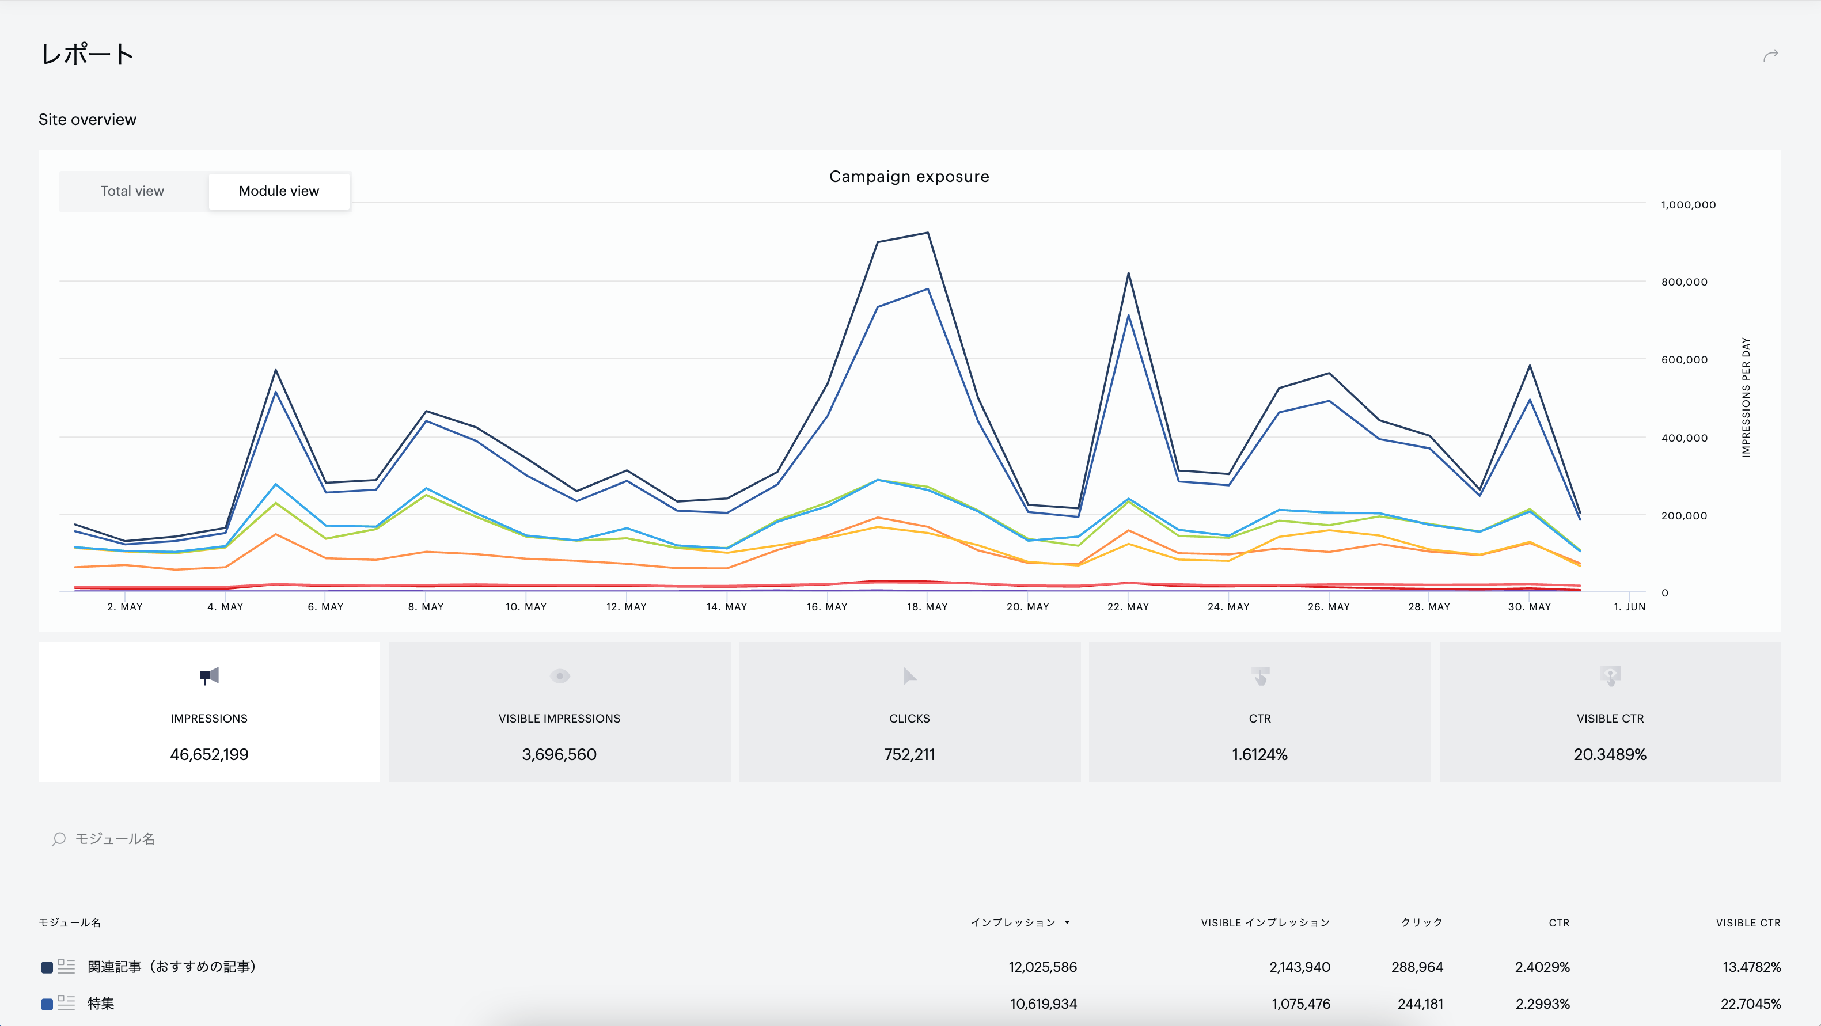1821x1026 pixels.
Task: Click the megaphone icon in the Impressions card
Action: (209, 676)
